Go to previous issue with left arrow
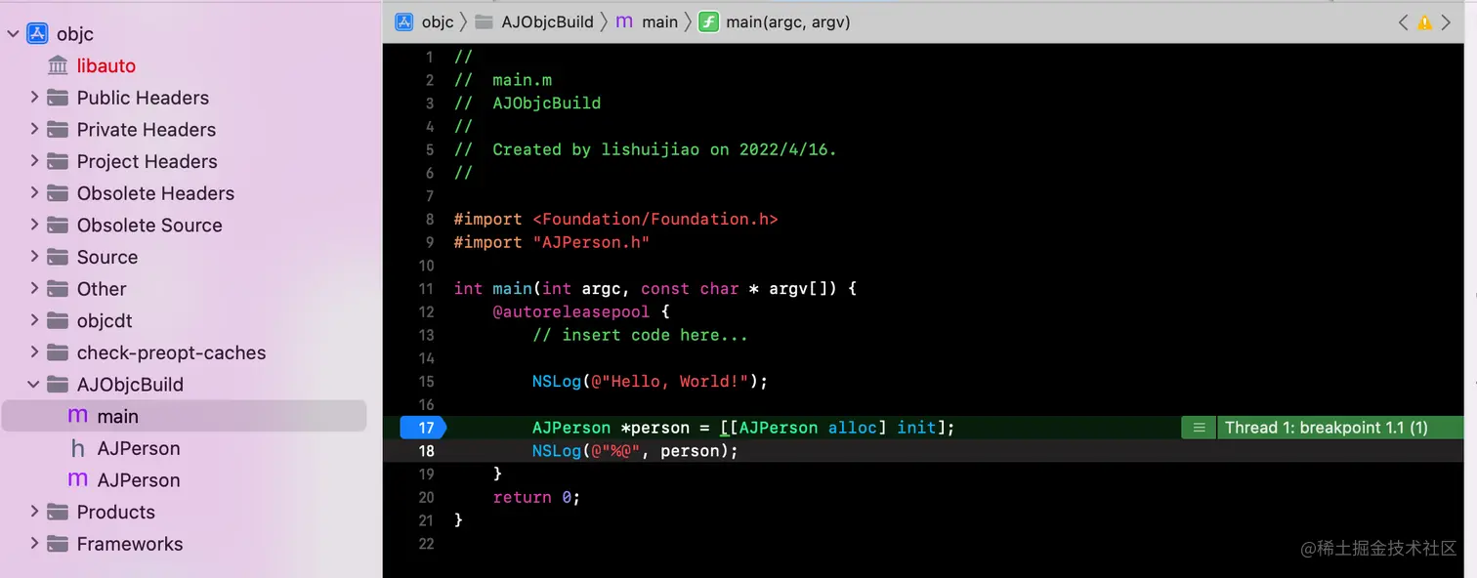Viewport: 1477px width, 578px height. coord(1403,21)
